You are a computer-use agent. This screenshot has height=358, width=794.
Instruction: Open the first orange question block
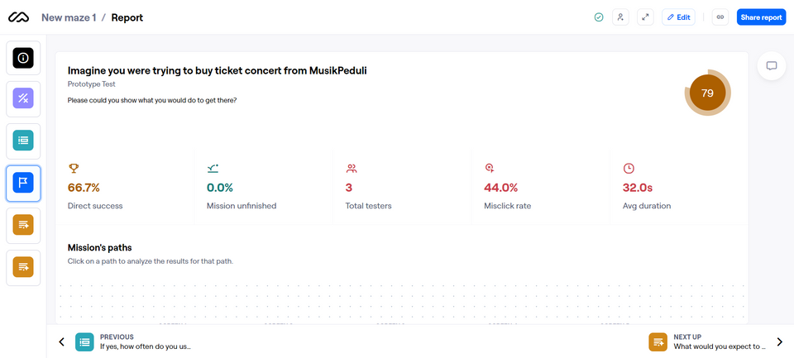[23, 225]
